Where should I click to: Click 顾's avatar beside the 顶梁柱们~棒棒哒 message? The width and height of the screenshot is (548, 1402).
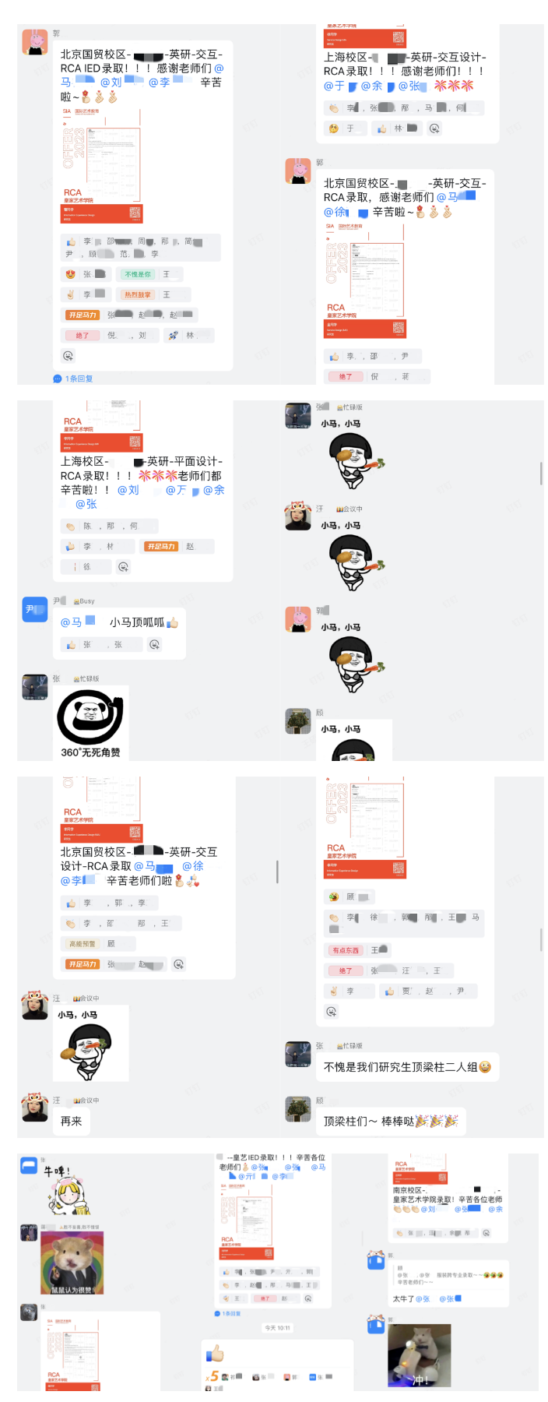point(297,1108)
